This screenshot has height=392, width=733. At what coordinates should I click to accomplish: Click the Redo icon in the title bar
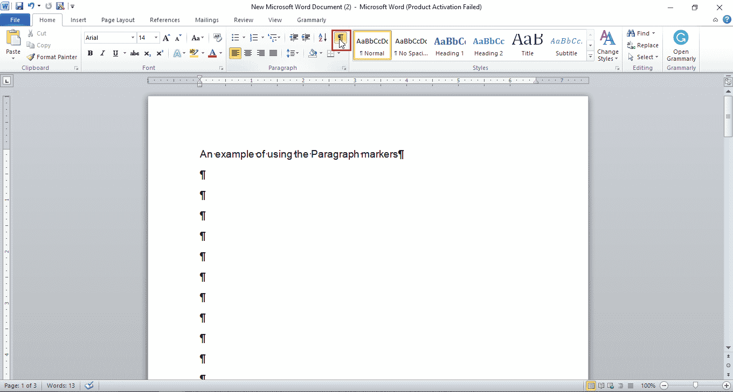[x=48, y=6]
